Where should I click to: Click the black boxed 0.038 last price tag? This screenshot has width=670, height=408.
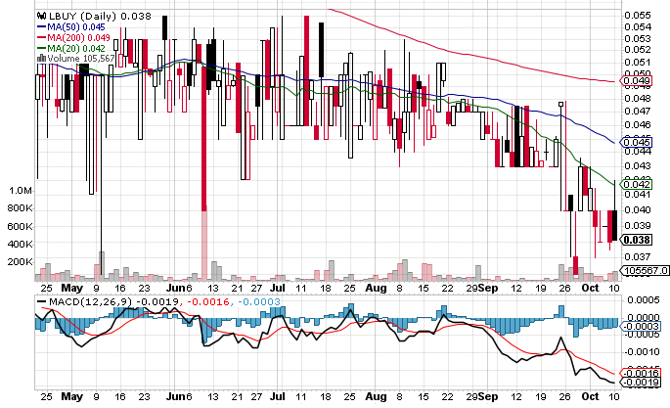tap(636, 240)
